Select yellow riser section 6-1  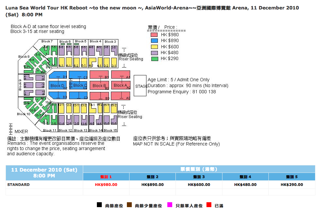[69, 62]
